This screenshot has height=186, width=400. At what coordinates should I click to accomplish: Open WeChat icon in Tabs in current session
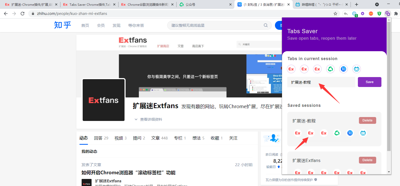pos(330,69)
